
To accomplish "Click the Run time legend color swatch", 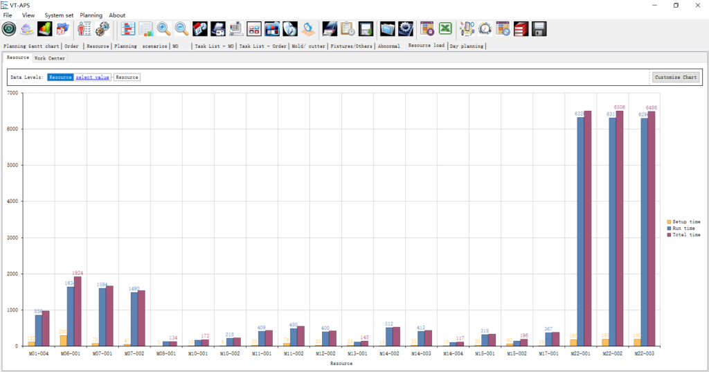I will click(668, 228).
